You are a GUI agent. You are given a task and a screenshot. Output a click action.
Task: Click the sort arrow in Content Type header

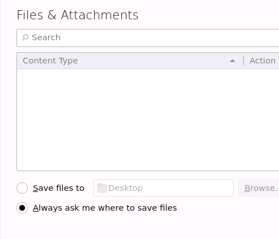232,61
